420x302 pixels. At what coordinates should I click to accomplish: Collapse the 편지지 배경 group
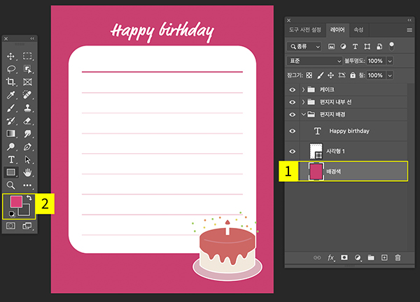pos(303,115)
